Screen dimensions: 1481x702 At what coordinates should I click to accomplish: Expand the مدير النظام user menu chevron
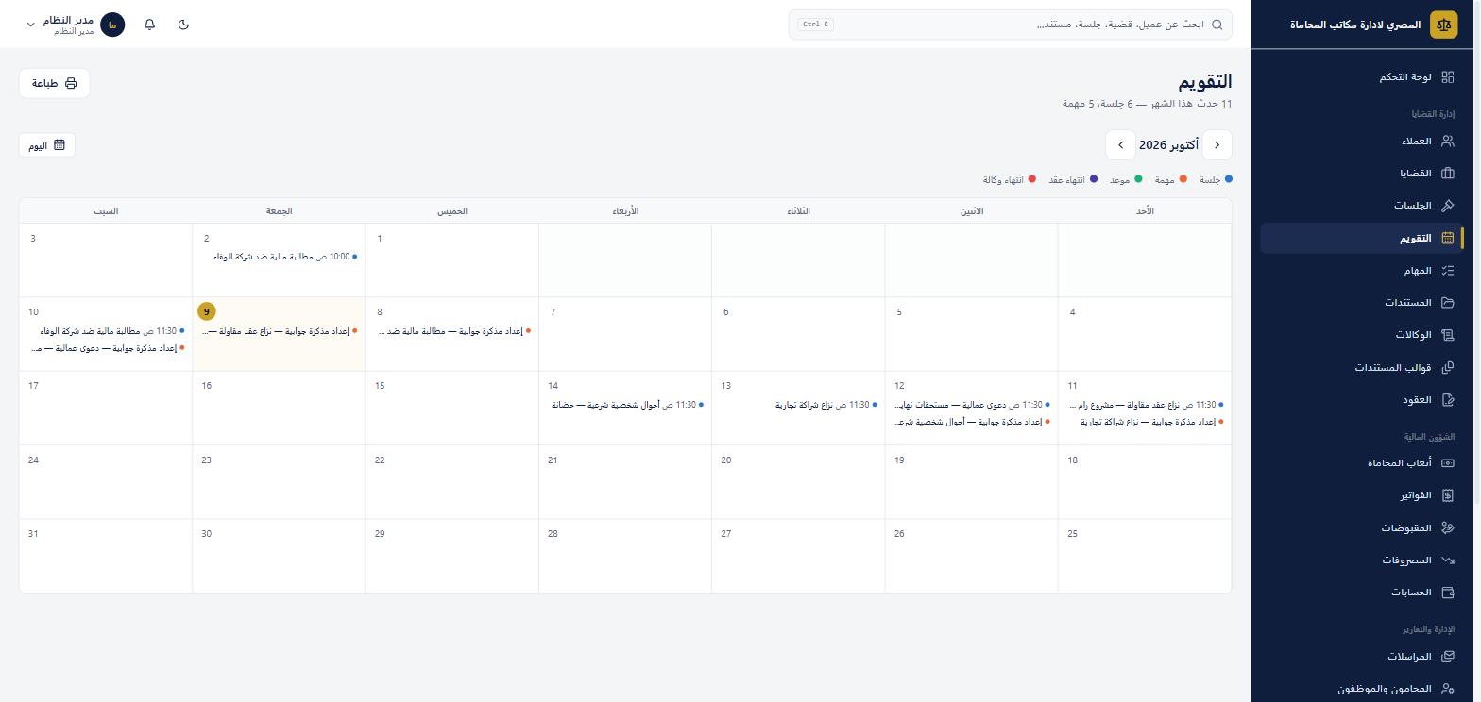tap(30, 25)
